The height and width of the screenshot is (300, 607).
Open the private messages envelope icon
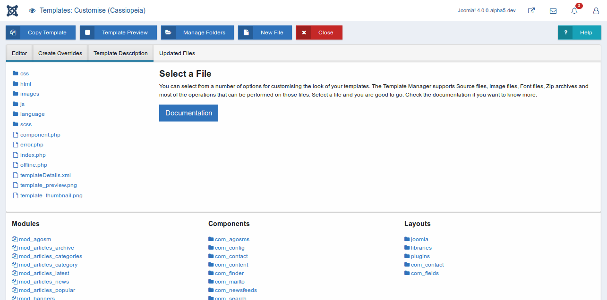tap(553, 11)
